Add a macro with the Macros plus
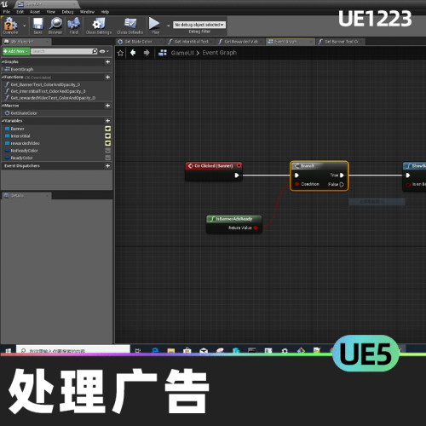The width and height of the screenshot is (426, 426). [x=107, y=106]
